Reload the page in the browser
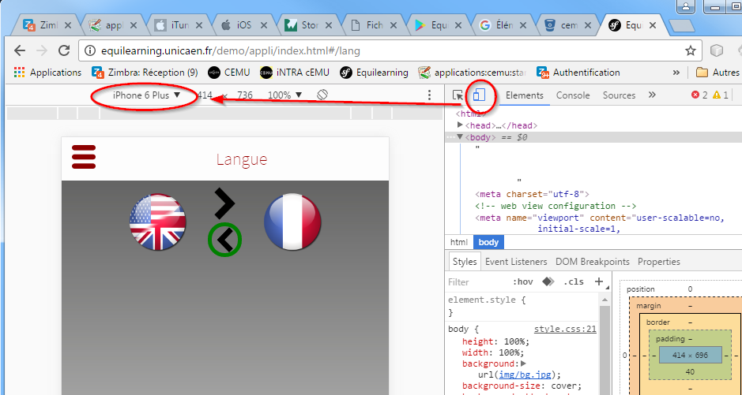The image size is (742, 395). tap(64, 50)
